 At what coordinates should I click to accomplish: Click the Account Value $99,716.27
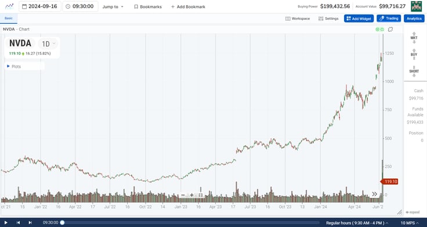pyautogui.click(x=392, y=6)
